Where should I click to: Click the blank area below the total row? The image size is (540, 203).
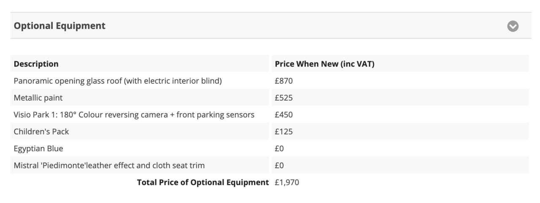click(x=270, y=196)
